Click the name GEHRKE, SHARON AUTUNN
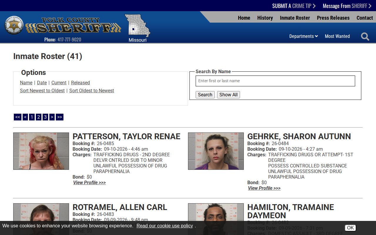Image resolution: width=376 pixels, height=235 pixels. pos(299,137)
